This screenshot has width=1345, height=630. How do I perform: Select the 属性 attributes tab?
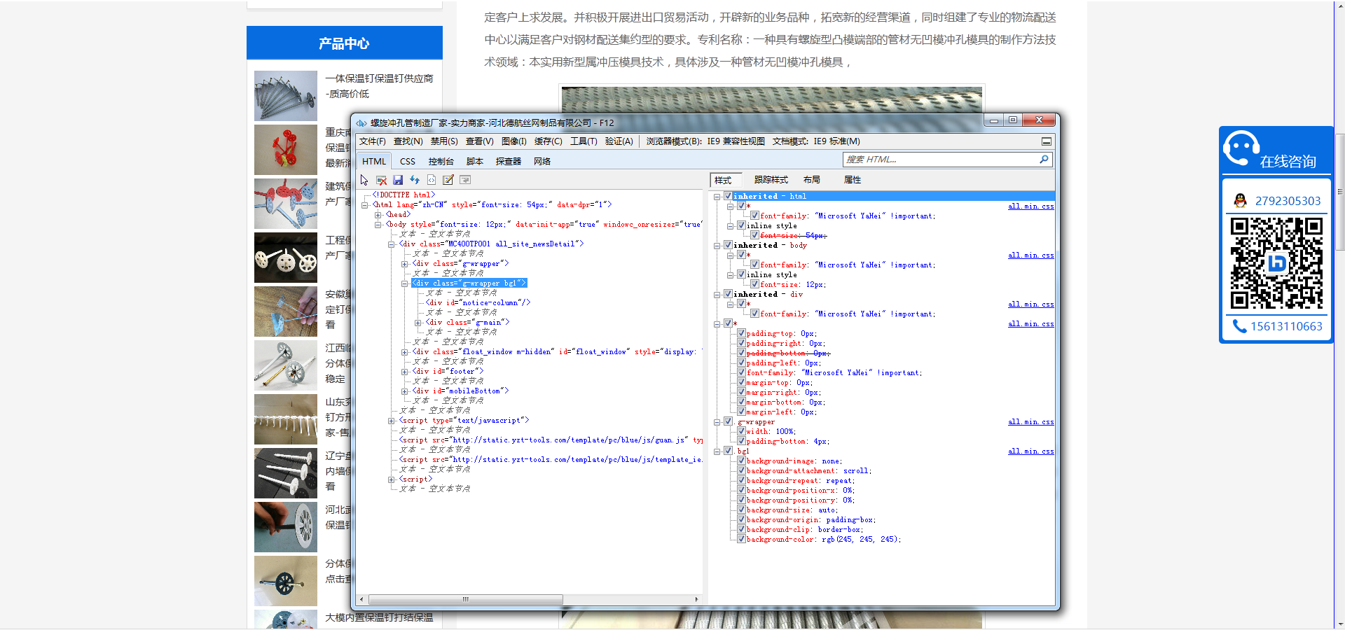click(x=853, y=180)
